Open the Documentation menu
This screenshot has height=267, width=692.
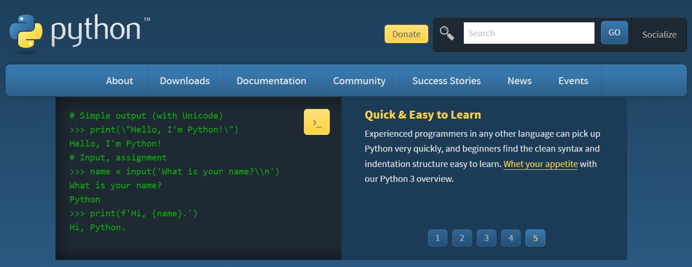272,80
